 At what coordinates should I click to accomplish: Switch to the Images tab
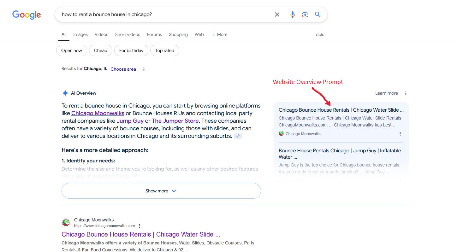coord(80,34)
